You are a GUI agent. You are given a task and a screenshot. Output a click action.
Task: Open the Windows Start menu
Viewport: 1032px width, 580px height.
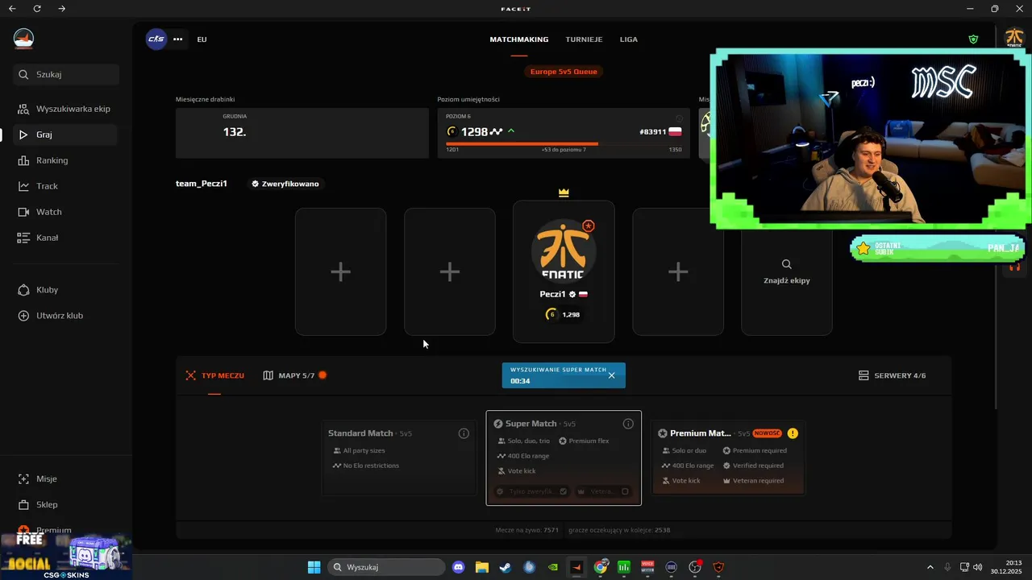pyautogui.click(x=314, y=567)
